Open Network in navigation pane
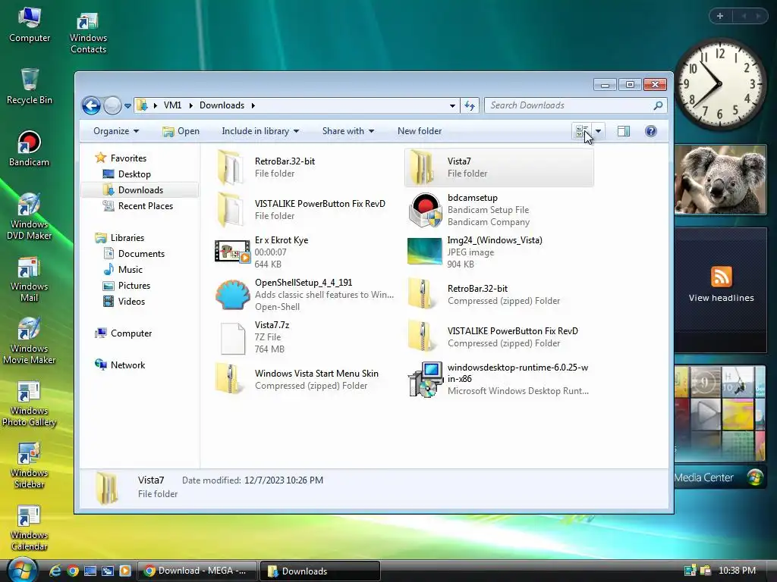777x582 pixels. [x=127, y=365]
